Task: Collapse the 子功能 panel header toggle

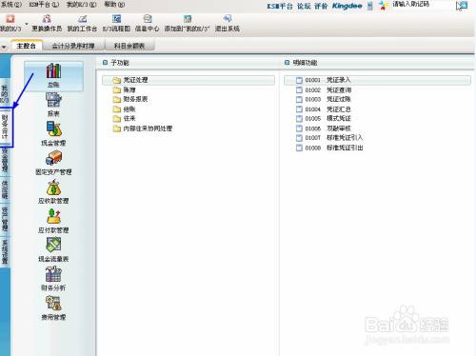Action: click(x=105, y=63)
